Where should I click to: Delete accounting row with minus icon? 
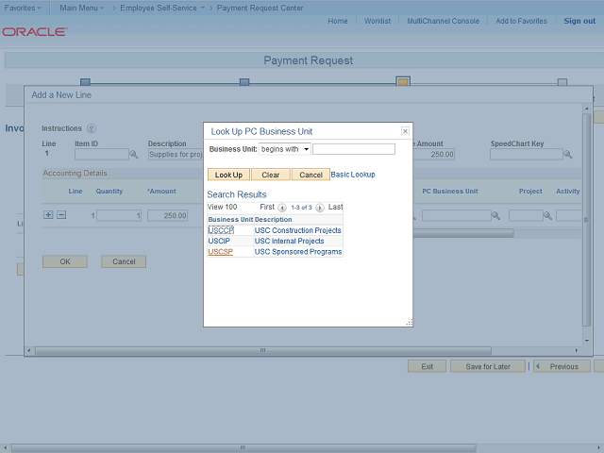(61, 215)
